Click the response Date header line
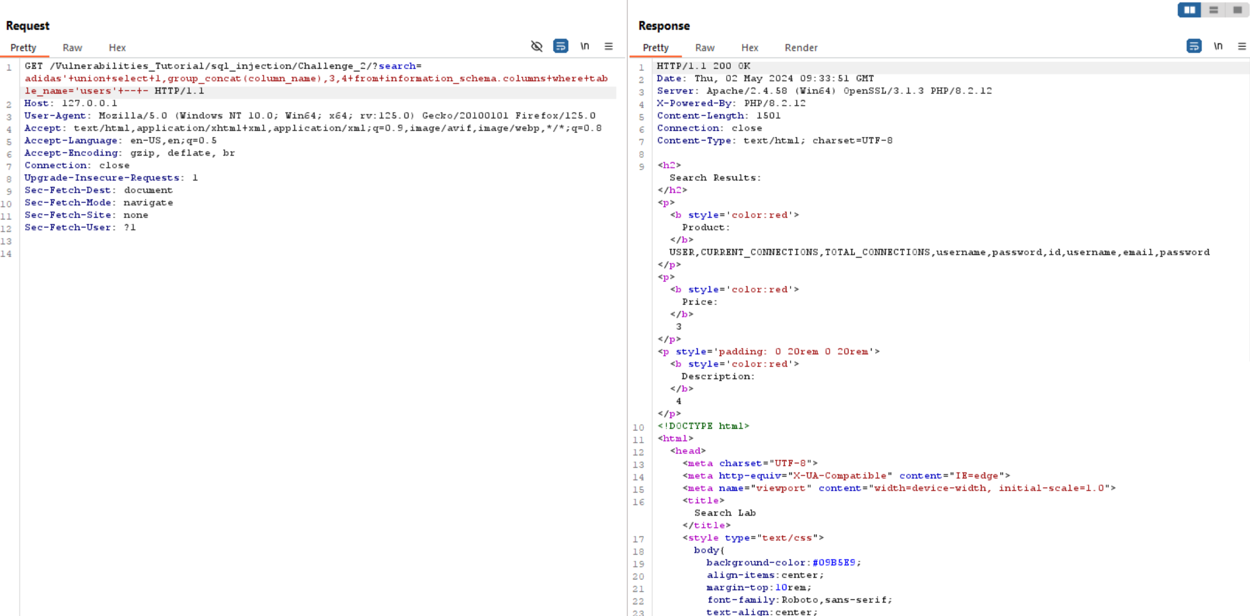Viewport: 1250px width, 616px height. click(765, 78)
